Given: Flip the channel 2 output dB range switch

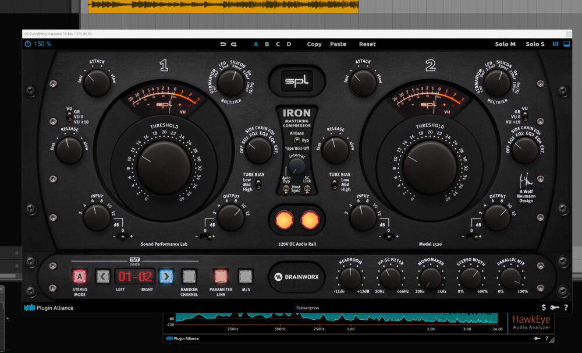Looking at the screenshot, I should point(472,236).
